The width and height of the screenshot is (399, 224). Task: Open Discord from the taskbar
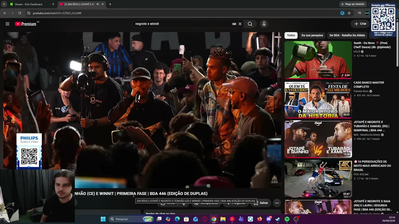click(269, 219)
